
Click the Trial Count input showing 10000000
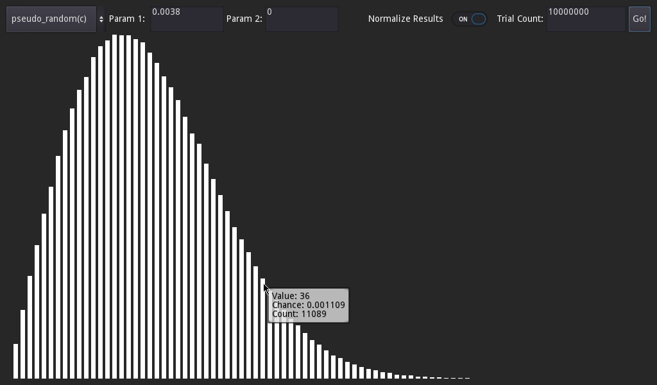pos(584,19)
